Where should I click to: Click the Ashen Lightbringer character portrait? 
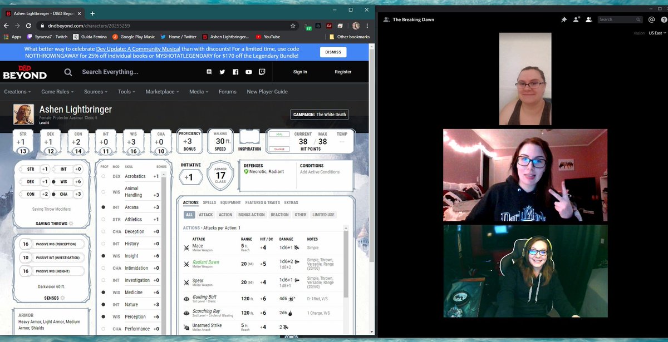coord(23,114)
